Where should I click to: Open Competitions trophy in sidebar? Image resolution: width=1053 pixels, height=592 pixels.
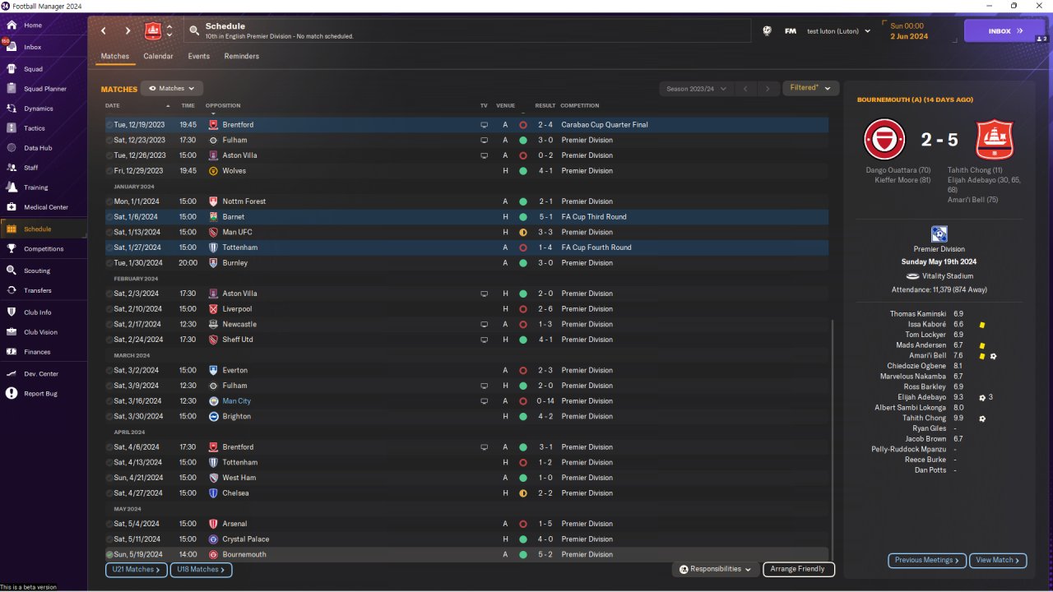click(x=12, y=248)
